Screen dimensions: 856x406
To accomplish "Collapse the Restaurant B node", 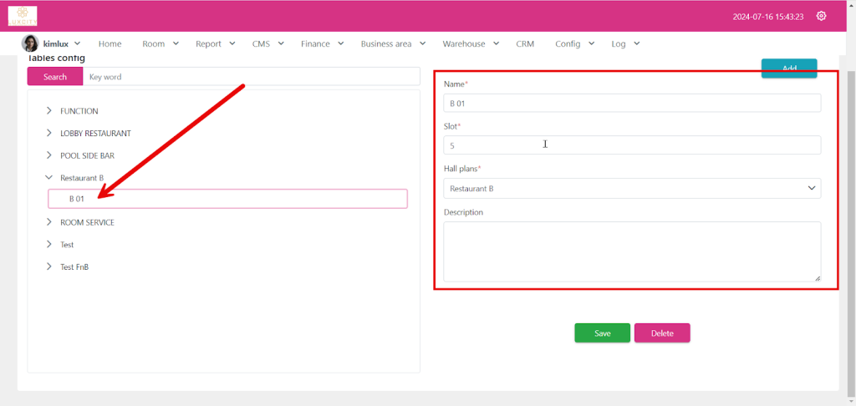I will [x=49, y=178].
